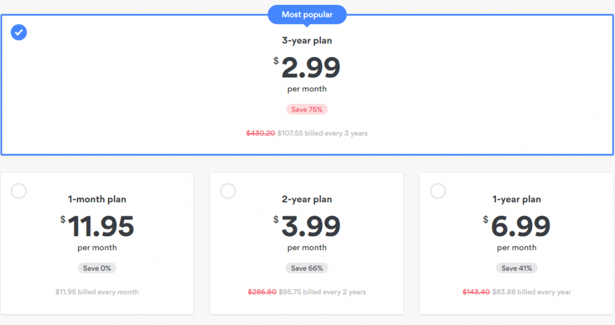Click the Save 0% badge
Viewport: 615px width, 325px height.
(x=97, y=268)
